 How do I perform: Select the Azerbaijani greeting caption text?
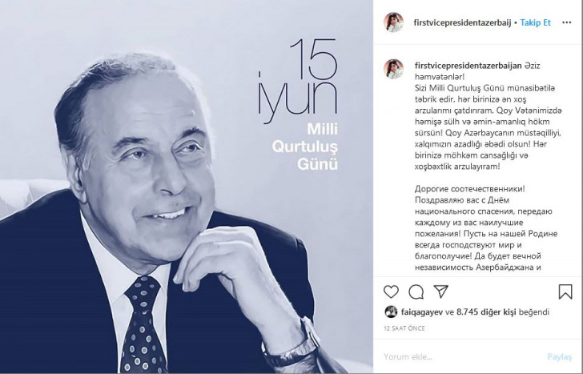pos(489,116)
